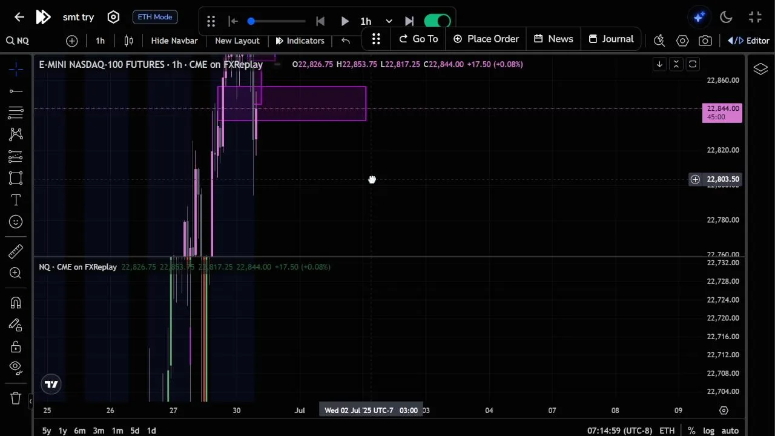Open the Go To menu
Viewport: 775px width, 436px height.
(x=418, y=39)
